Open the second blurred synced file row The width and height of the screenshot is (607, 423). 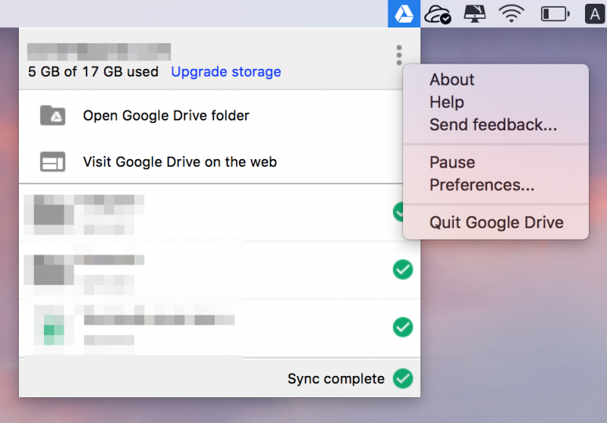click(x=219, y=270)
